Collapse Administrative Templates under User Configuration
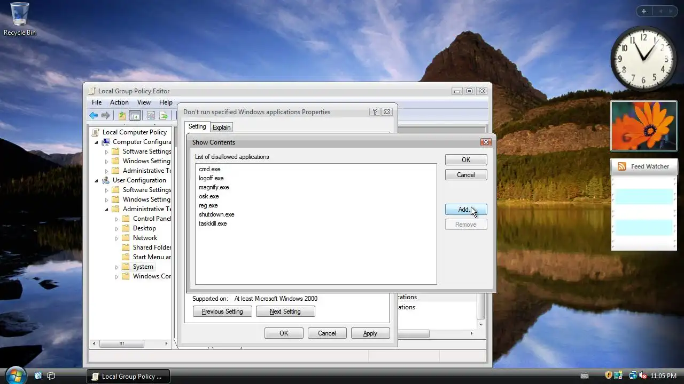This screenshot has width=684, height=384. 107,210
